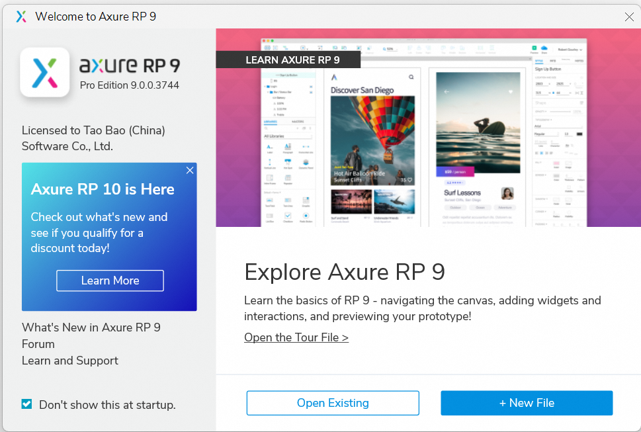Open the Forum link
The width and height of the screenshot is (641, 432).
tap(38, 344)
